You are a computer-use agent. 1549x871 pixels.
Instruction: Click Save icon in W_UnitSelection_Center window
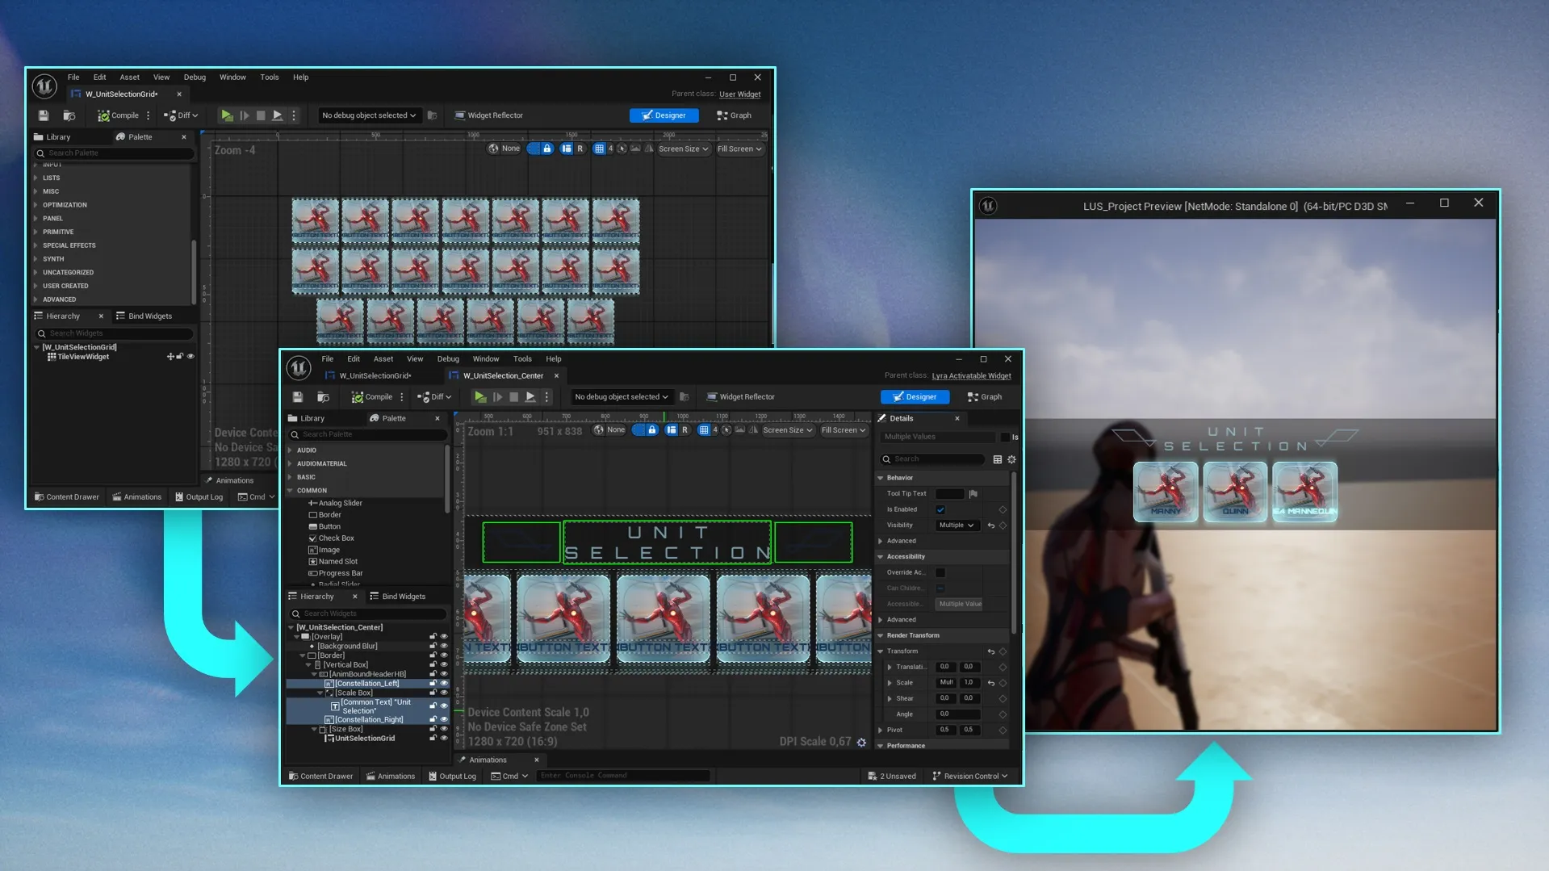[x=298, y=397]
